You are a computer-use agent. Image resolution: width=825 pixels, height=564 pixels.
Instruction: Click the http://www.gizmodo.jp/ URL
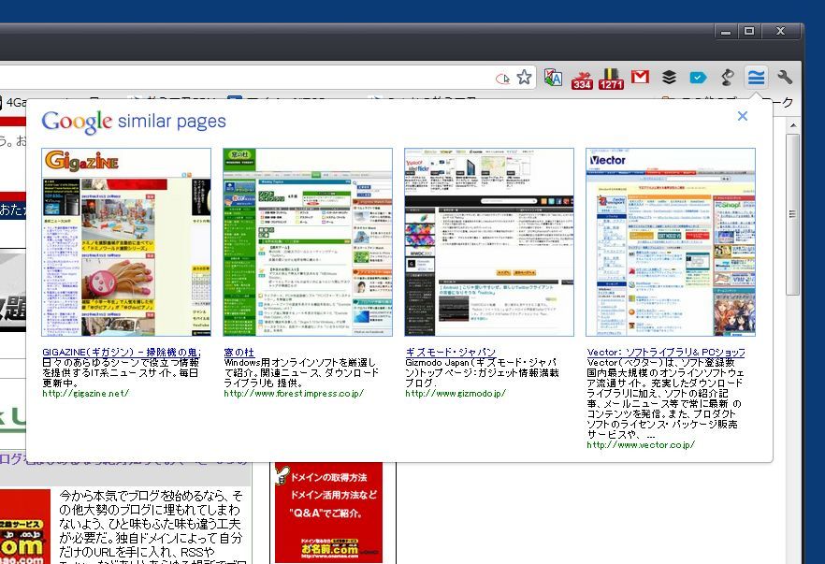[x=456, y=394]
